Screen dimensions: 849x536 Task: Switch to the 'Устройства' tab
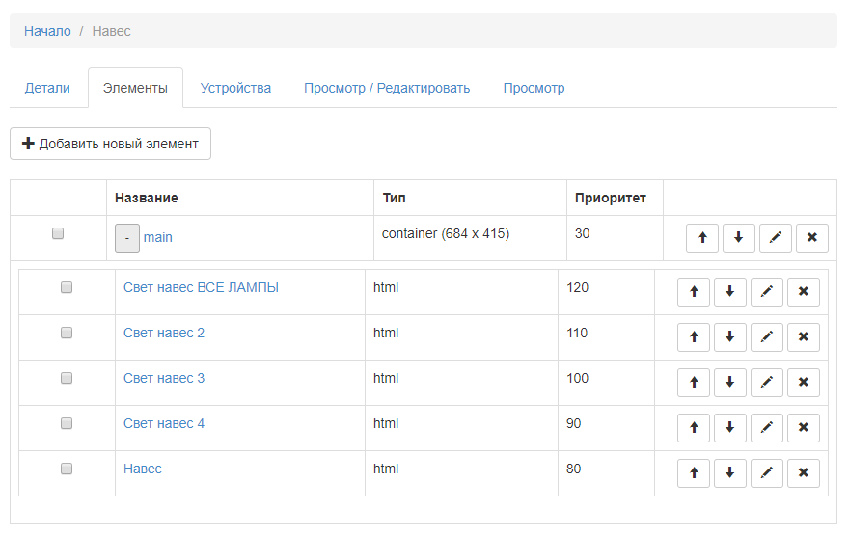(235, 88)
